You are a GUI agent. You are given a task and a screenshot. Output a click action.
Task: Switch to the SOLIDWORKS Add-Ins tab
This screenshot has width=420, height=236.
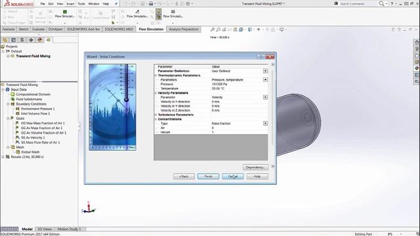83,29
